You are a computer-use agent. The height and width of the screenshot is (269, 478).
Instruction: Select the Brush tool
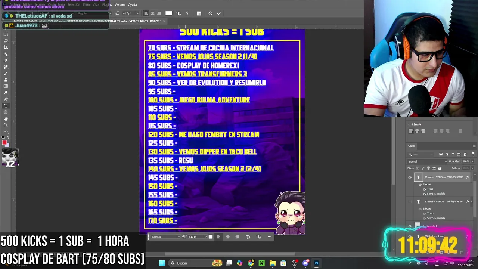pyautogui.click(x=6, y=73)
